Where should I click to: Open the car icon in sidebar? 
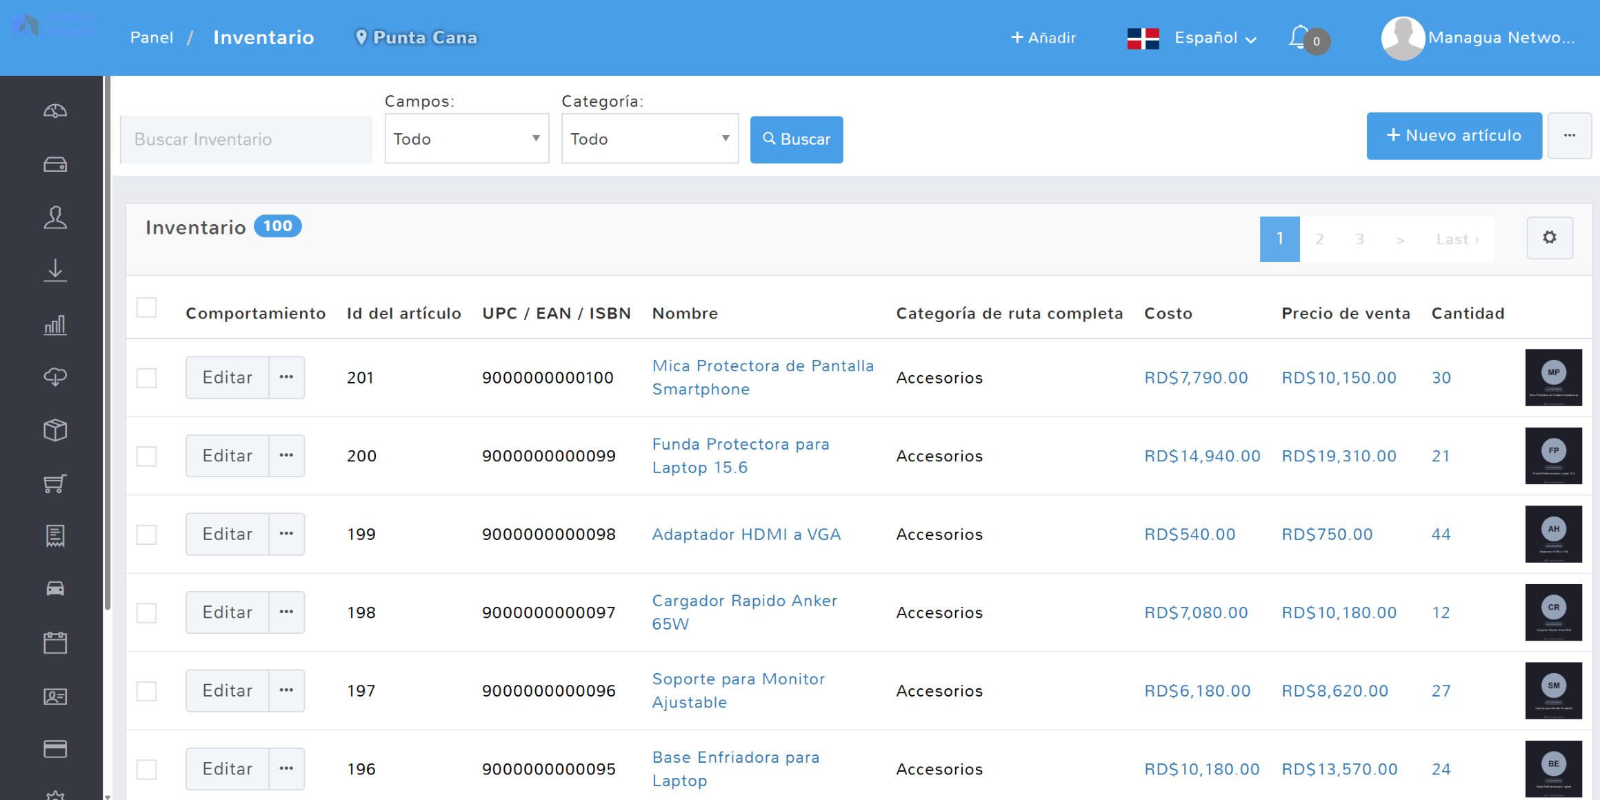pyautogui.click(x=55, y=588)
